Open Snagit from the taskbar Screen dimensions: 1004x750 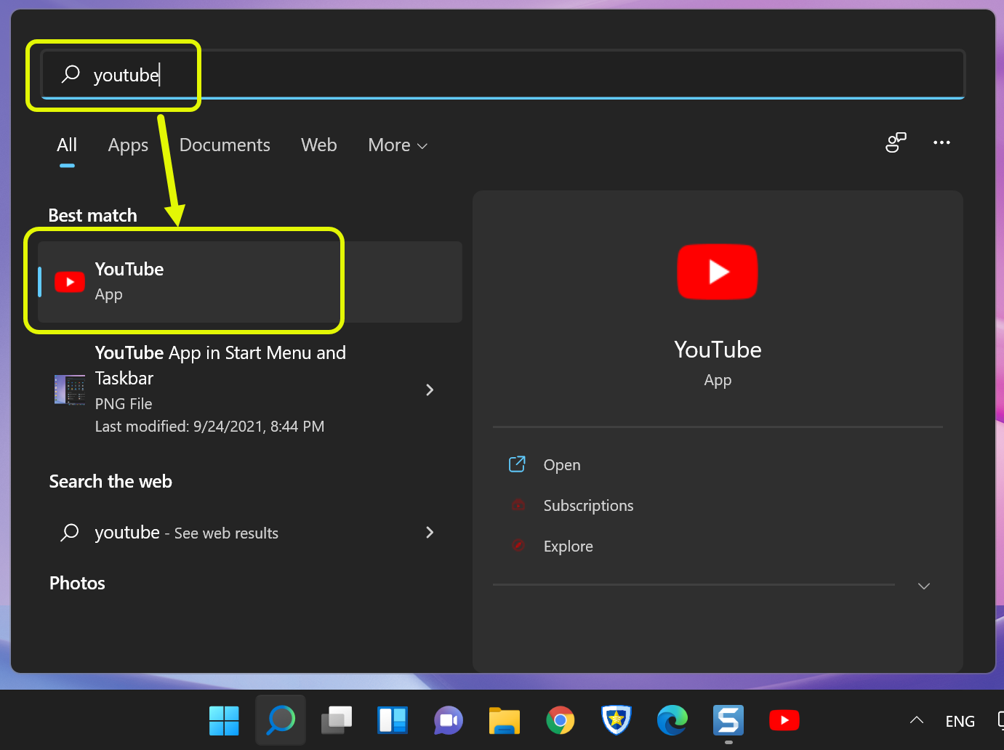pyautogui.click(x=728, y=720)
